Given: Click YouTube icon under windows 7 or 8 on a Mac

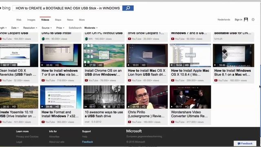Looking at the screenshot, I should click(43, 80).
